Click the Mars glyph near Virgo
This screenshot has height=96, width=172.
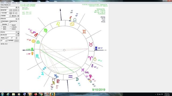tap(36, 35)
